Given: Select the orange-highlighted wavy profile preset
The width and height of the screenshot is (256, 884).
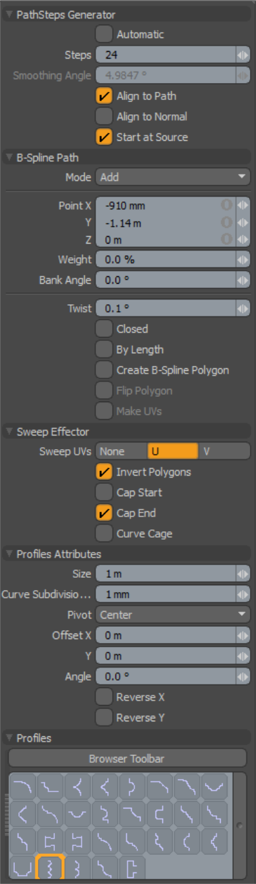Looking at the screenshot, I should [x=50, y=868].
